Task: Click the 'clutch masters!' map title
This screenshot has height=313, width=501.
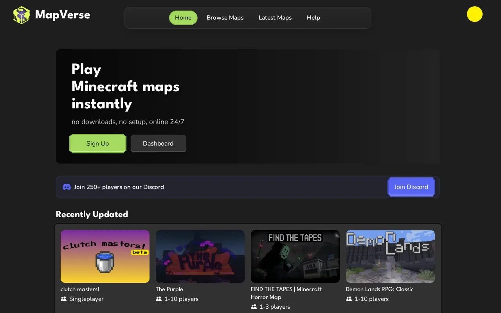Action: [x=80, y=289]
